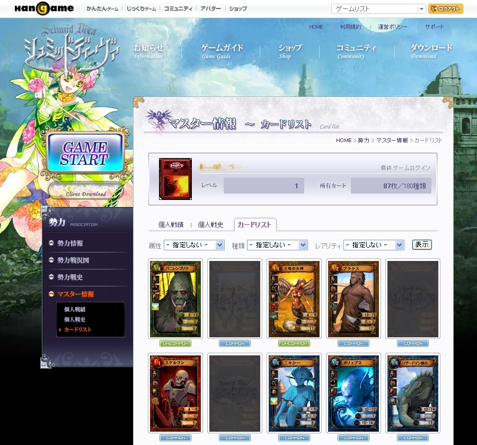Click COMMON badge under ブラクス card
Screen dimensions: 477x445
coord(354,343)
